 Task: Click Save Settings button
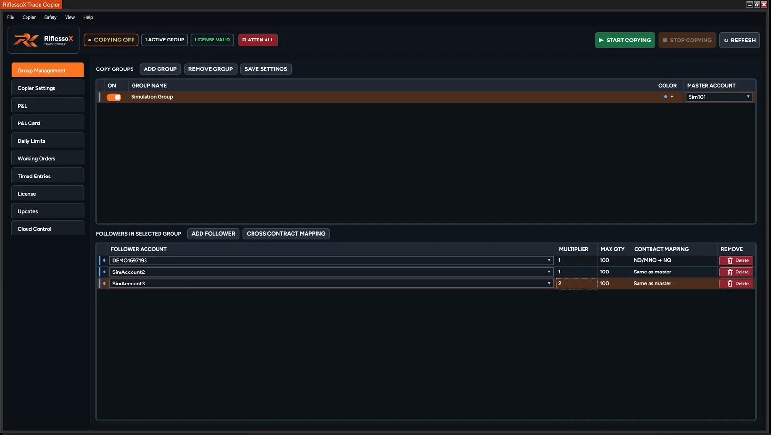(266, 69)
